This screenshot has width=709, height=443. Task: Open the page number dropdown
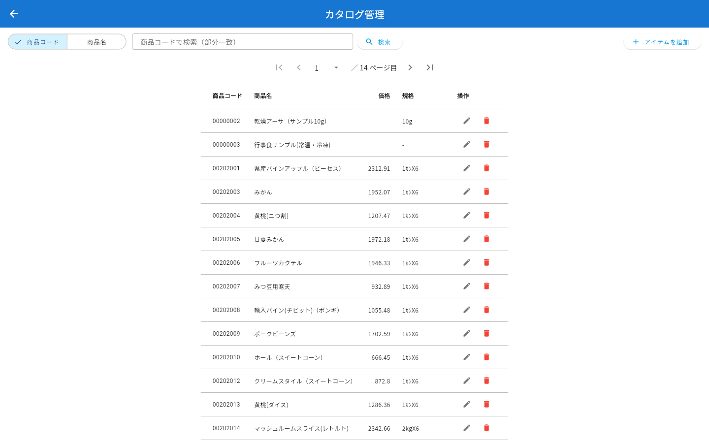tap(328, 68)
